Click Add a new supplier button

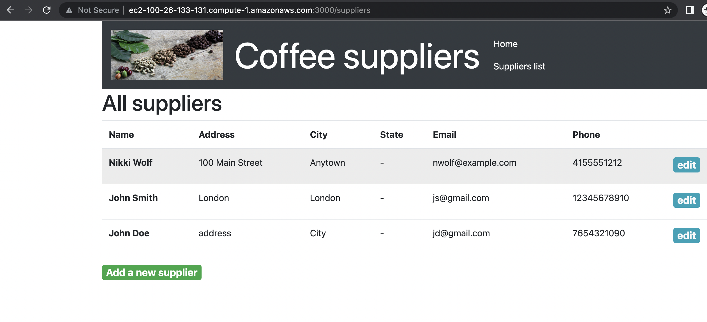tap(152, 272)
